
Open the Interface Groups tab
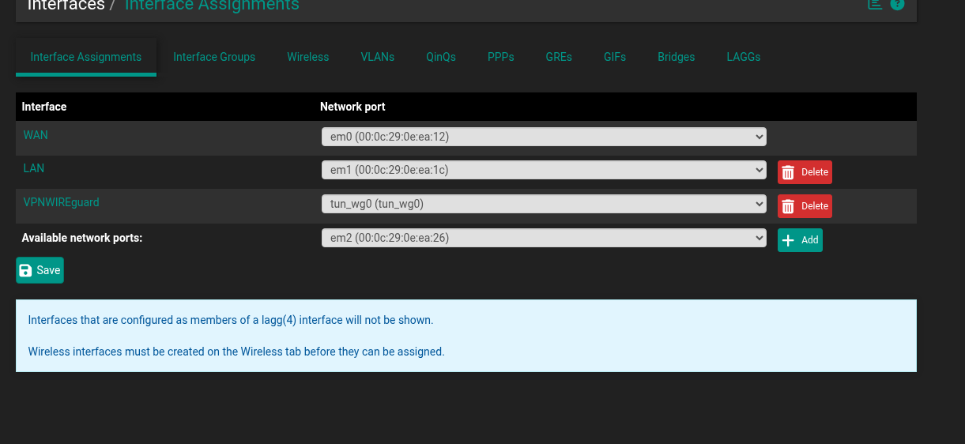click(x=214, y=57)
